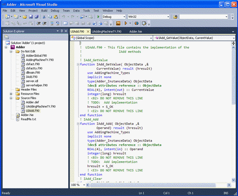Screen dimensions: 238x196
Task: Click the Undo arrow icon
Action: 64,17
